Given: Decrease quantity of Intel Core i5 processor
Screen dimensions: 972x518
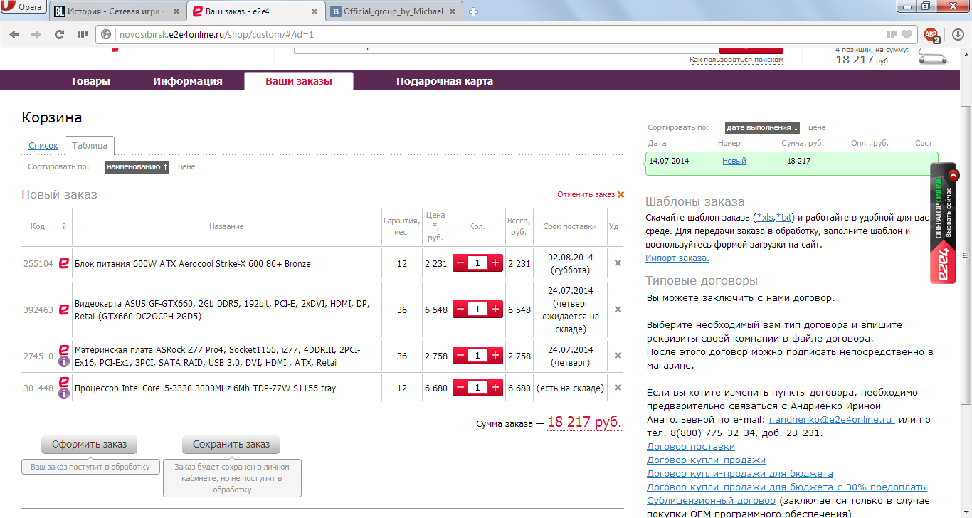Looking at the screenshot, I should pyautogui.click(x=460, y=388).
